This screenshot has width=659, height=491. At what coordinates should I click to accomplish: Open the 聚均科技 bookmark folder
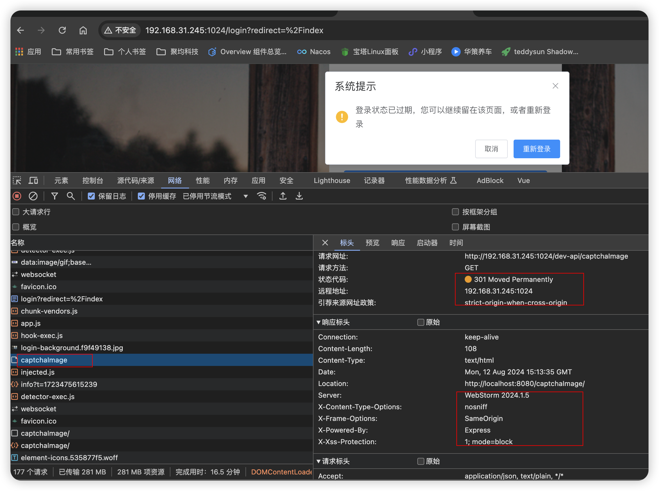pyautogui.click(x=177, y=52)
